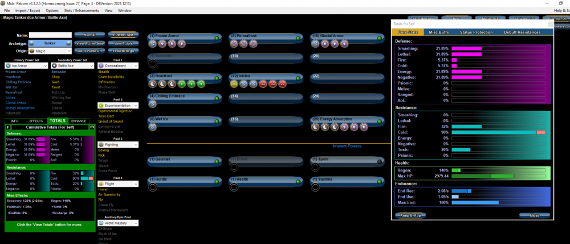Open the Pool 2 Experimentation dropdown

[118, 105]
